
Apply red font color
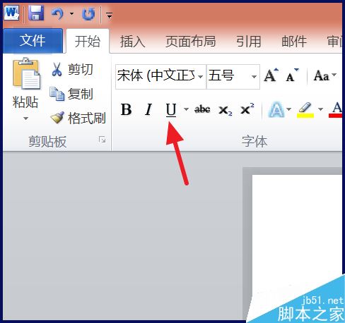click(336, 110)
